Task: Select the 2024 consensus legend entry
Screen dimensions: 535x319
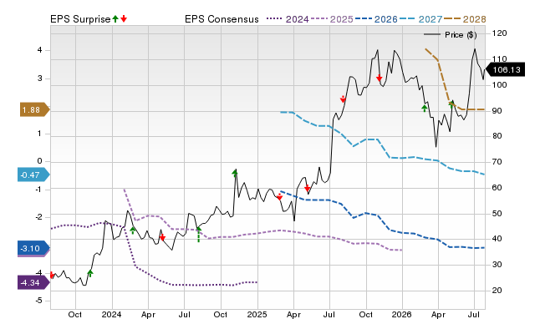Action: pos(288,19)
